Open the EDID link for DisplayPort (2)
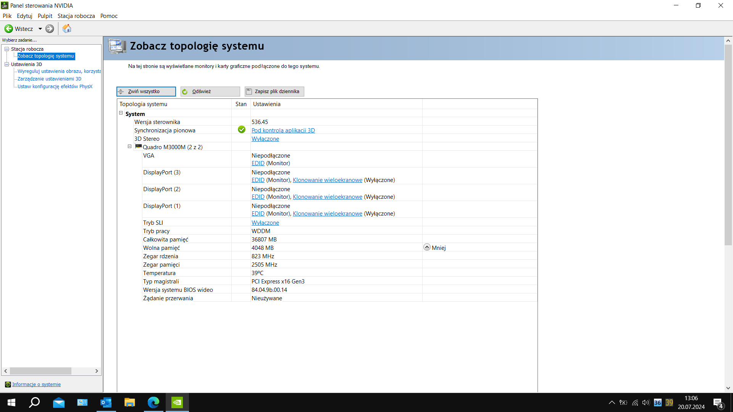733x412 pixels. [258, 197]
